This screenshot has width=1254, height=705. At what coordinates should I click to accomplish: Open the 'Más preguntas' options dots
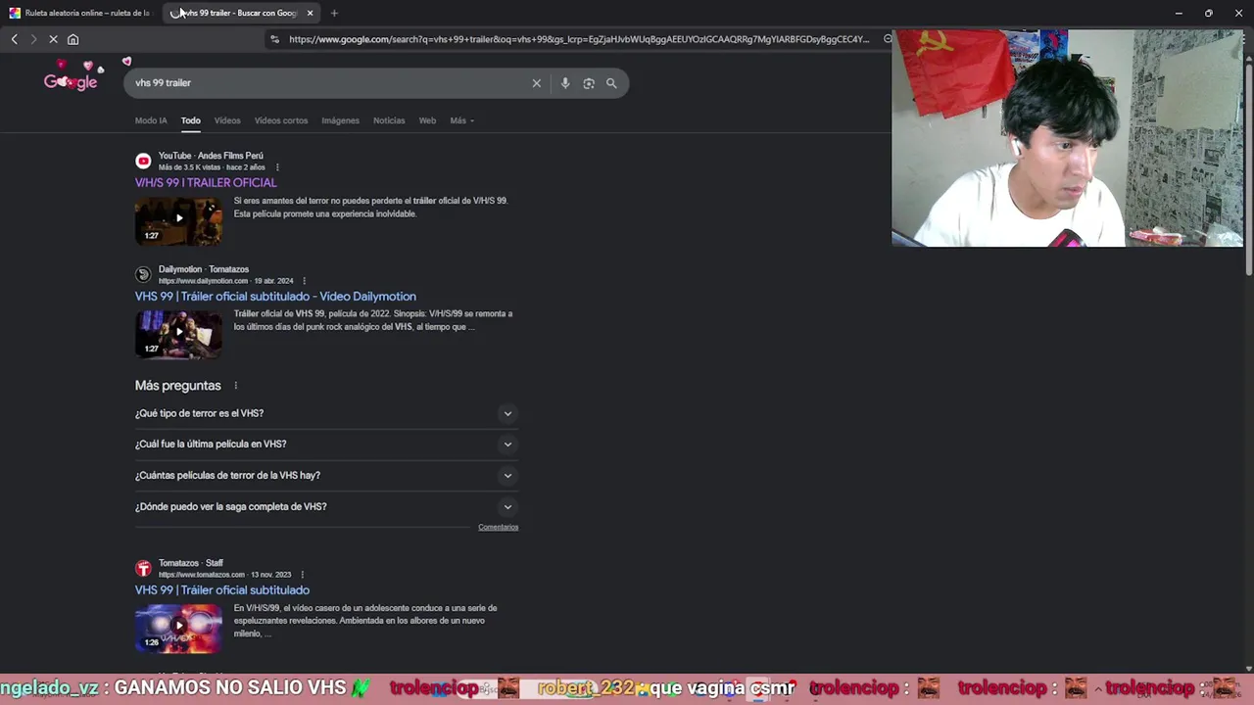(x=235, y=386)
